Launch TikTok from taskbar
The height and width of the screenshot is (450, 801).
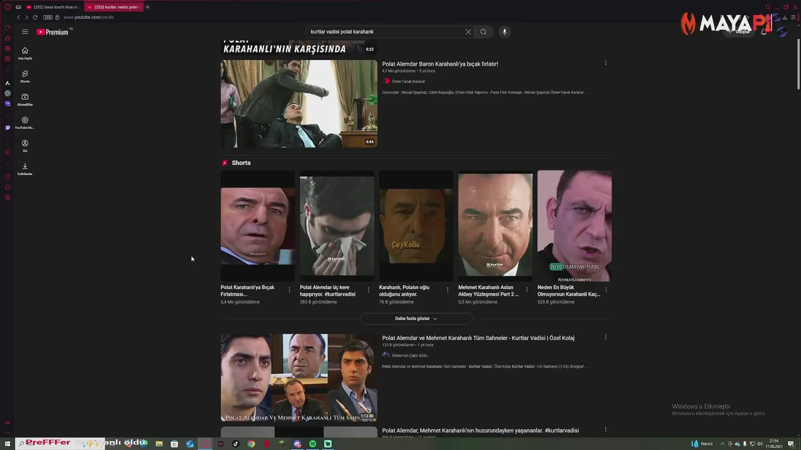[236, 444]
